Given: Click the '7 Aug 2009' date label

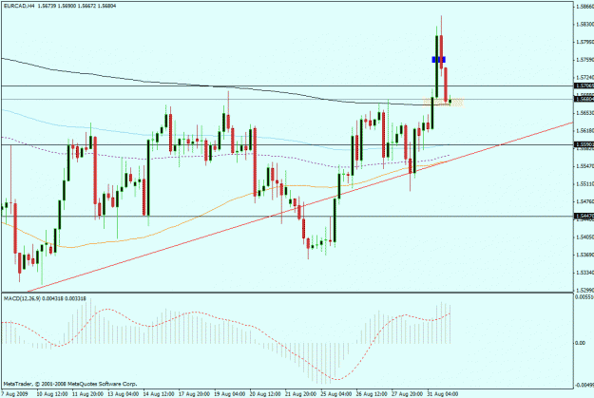Looking at the screenshot, I should point(15,394).
